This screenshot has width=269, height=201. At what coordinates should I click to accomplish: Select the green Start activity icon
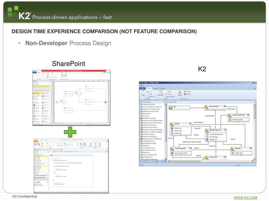(171, 108)
